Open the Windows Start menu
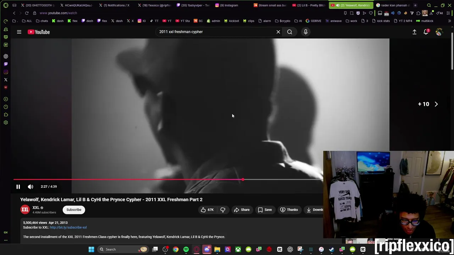454x255 pixels. (x=91, y=249)
